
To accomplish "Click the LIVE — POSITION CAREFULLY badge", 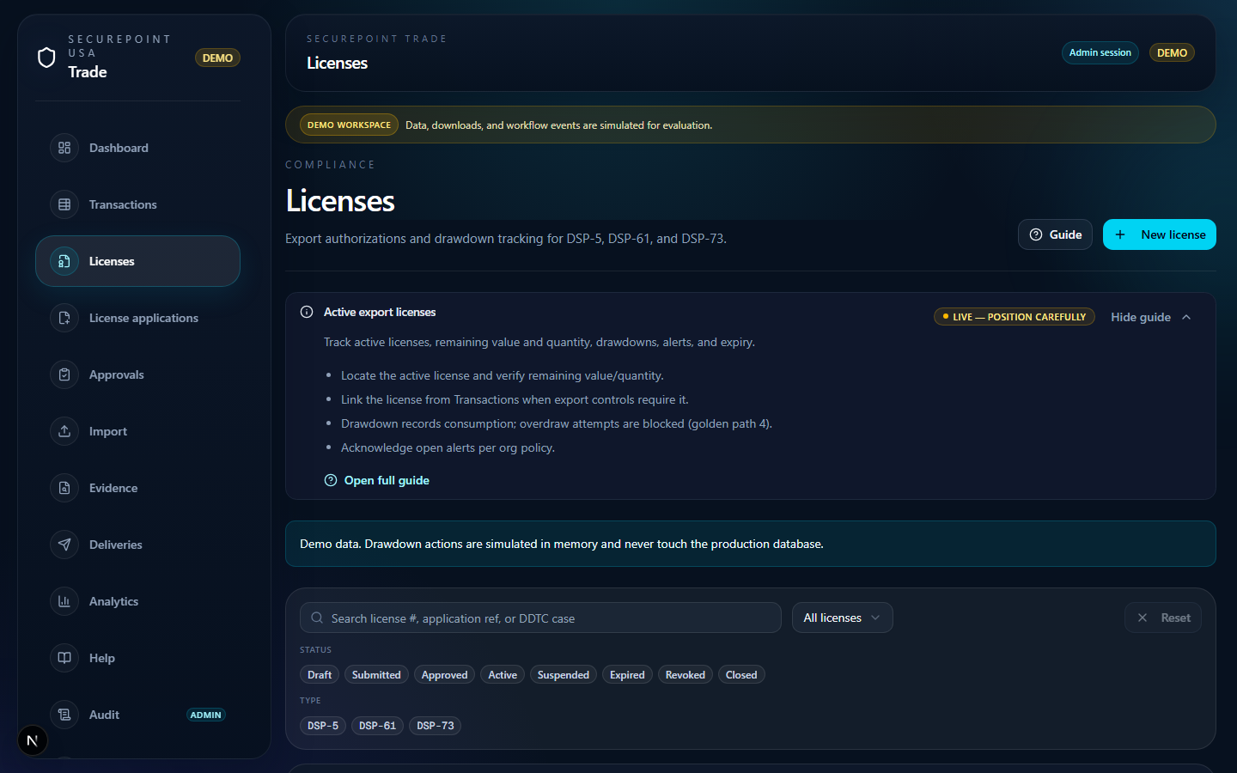I will click(1014, 317).
